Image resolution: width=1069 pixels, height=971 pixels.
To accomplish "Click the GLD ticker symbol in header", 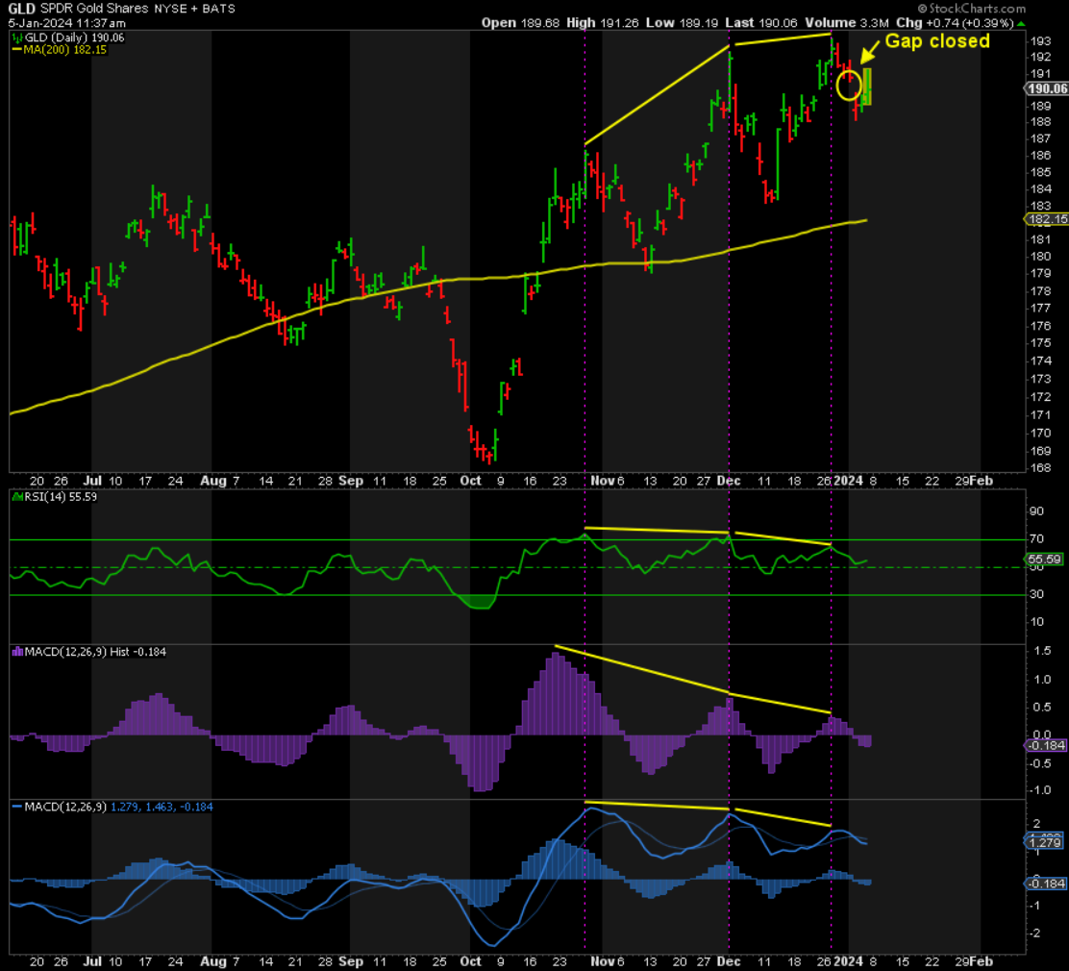I will coord(21,9).
